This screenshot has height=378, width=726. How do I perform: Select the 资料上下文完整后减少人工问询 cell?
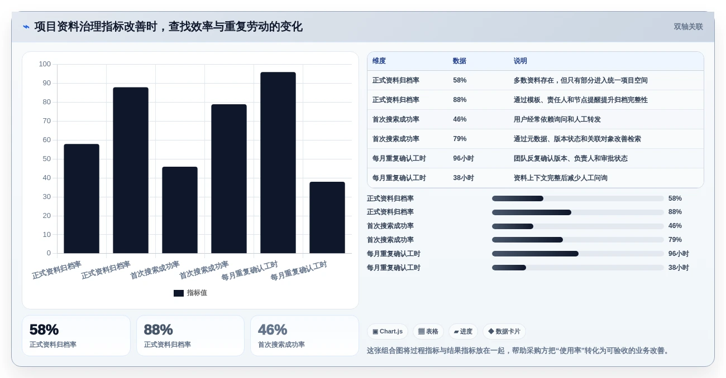(561, 178)
